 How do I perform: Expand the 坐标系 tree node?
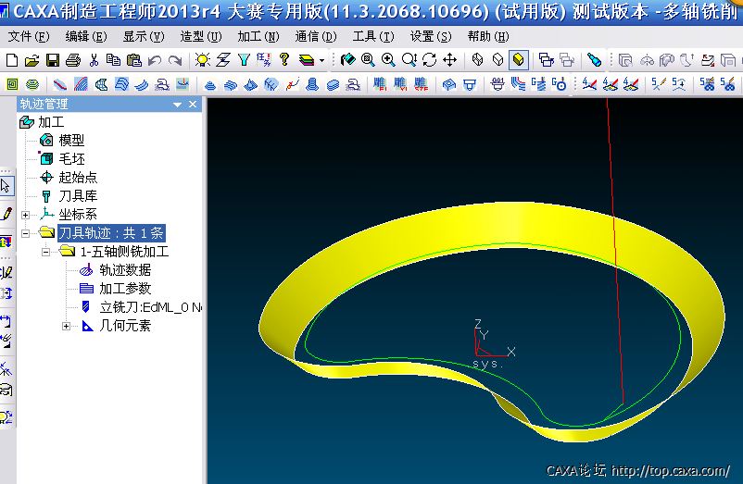(x=26, y=215)
